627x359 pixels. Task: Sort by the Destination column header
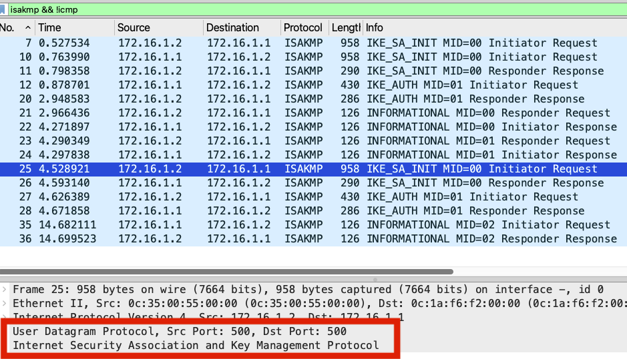242,27
